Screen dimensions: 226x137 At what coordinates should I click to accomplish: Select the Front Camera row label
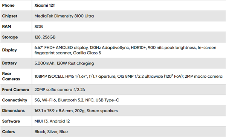pyautogui.click(x=16, y=90)
